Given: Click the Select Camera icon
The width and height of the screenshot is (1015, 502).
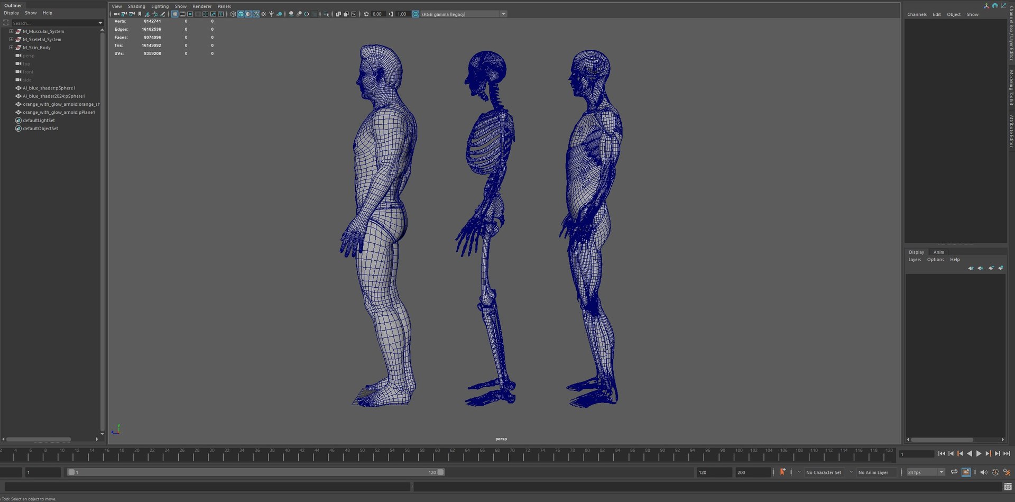Looking at the screenshot, I should [116, 14].
